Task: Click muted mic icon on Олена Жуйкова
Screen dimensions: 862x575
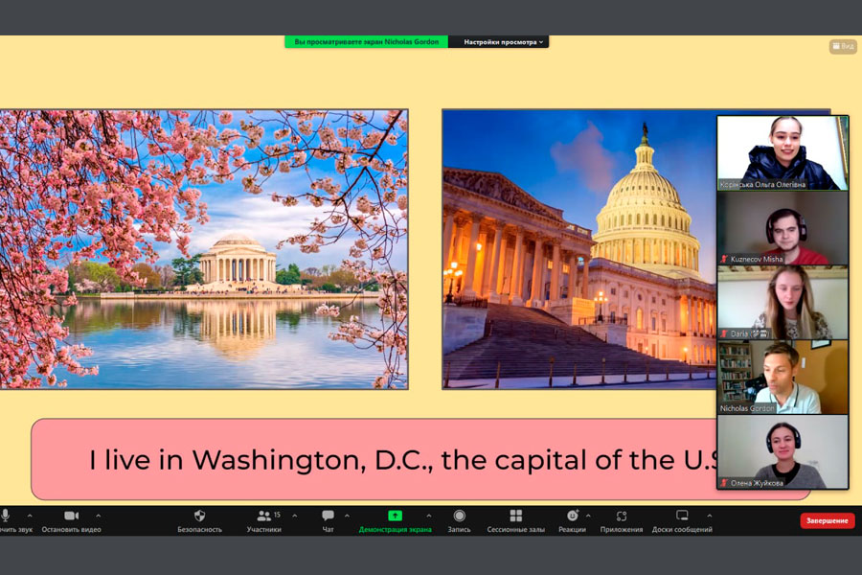Action: click(x=725, y=483)
